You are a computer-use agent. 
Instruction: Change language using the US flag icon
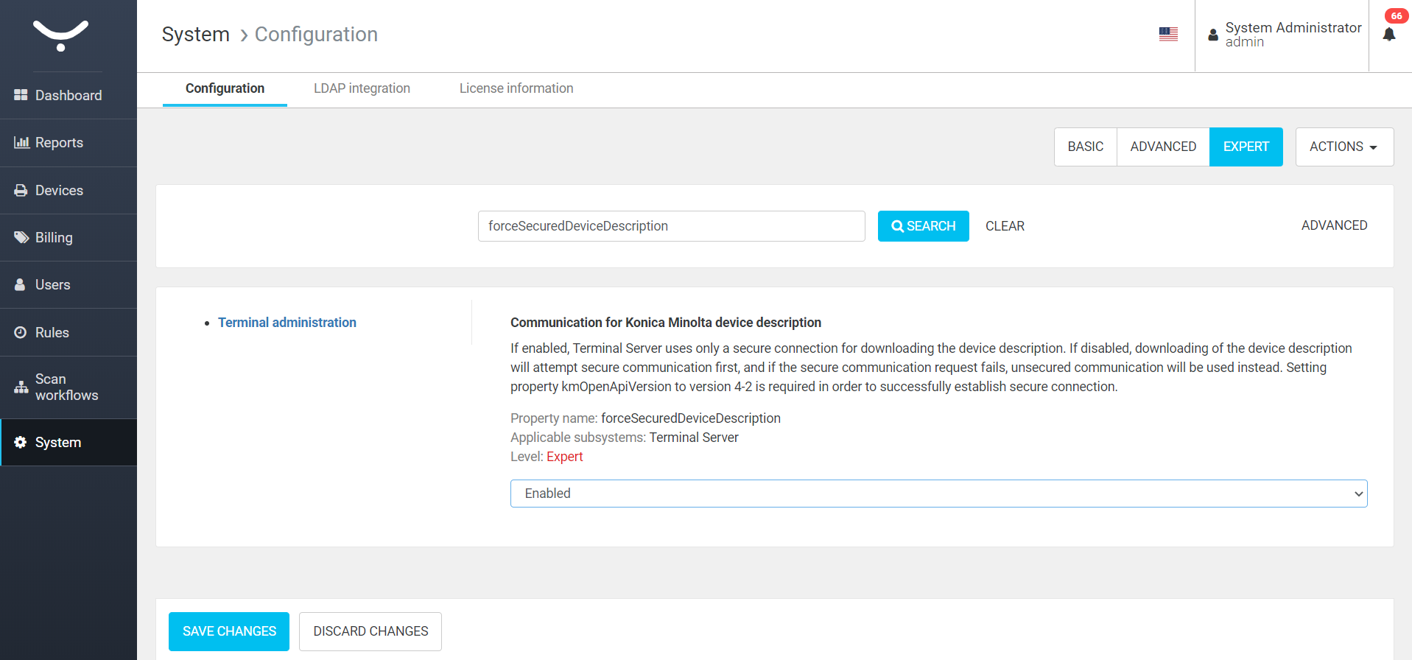[x=1168, y=34]
